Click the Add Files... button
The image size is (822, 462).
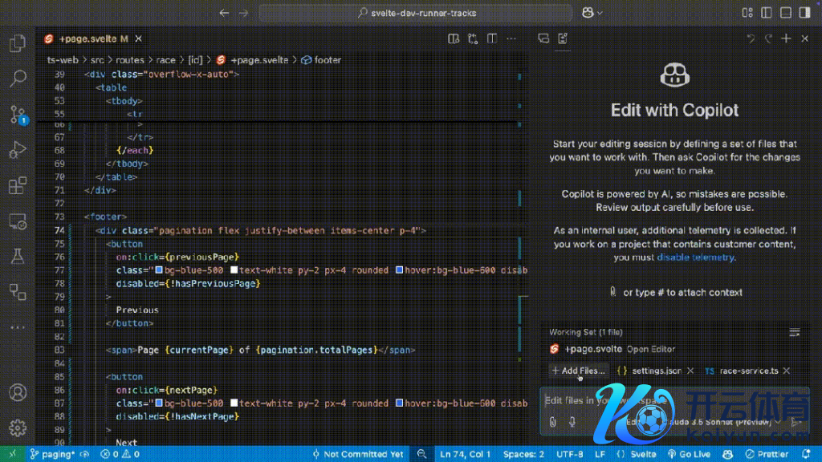pos(578,371)
